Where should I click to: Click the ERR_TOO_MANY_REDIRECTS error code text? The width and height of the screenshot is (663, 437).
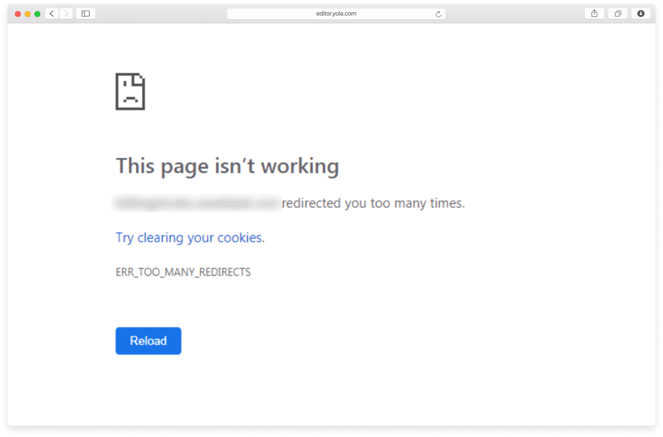click(183, 272)
